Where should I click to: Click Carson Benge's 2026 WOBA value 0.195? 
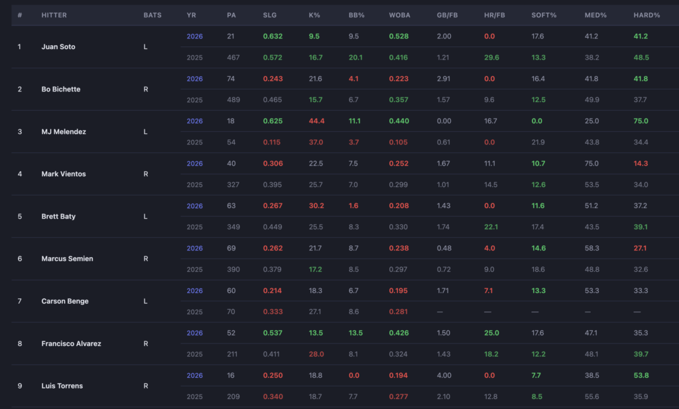[x=399, y=291]
